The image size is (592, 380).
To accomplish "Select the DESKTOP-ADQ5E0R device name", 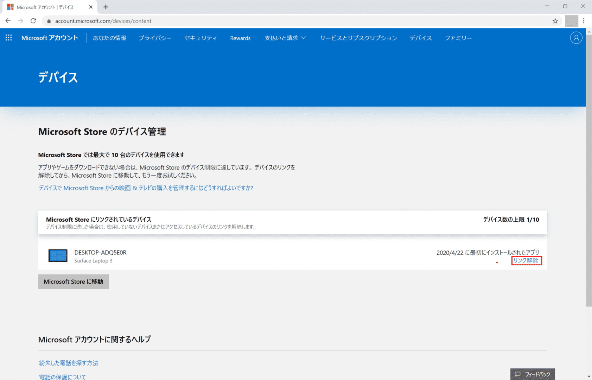I will (x=100, y=253).
